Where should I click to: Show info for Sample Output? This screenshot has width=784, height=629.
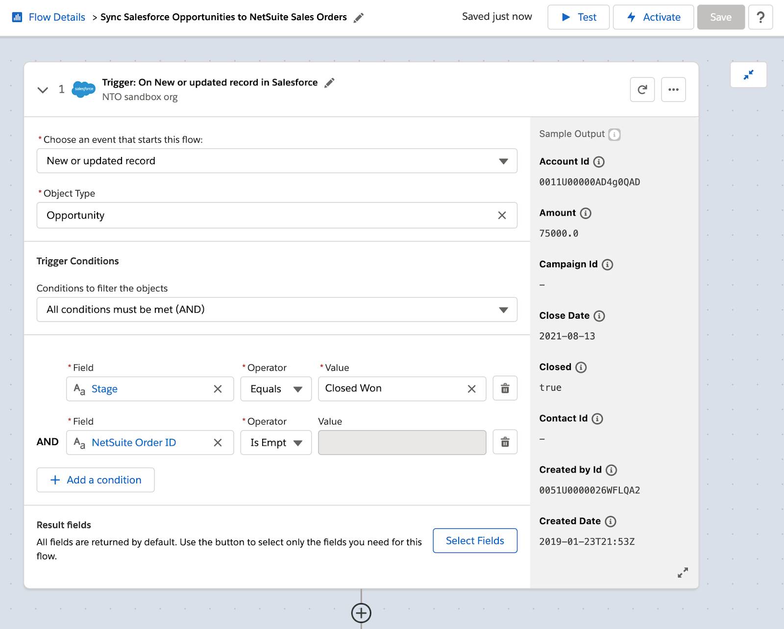click(614, 134)
